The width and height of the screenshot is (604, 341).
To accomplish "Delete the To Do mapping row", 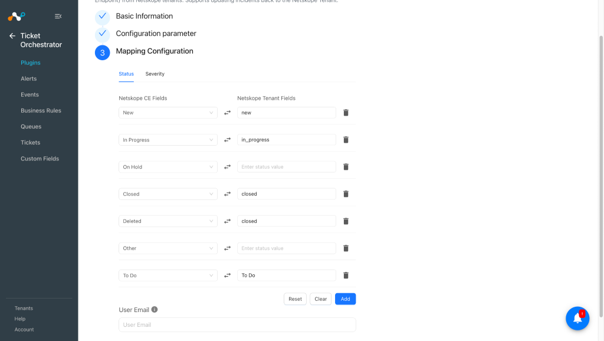I will [x=346, y=275].
